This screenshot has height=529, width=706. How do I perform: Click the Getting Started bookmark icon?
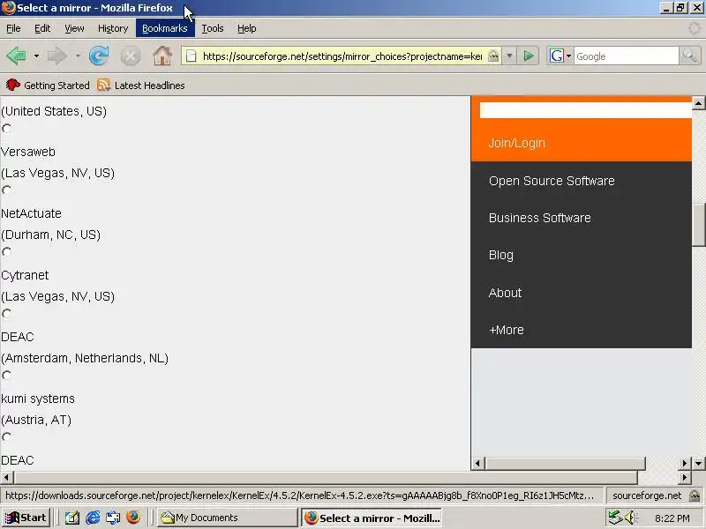click(13, 85)
